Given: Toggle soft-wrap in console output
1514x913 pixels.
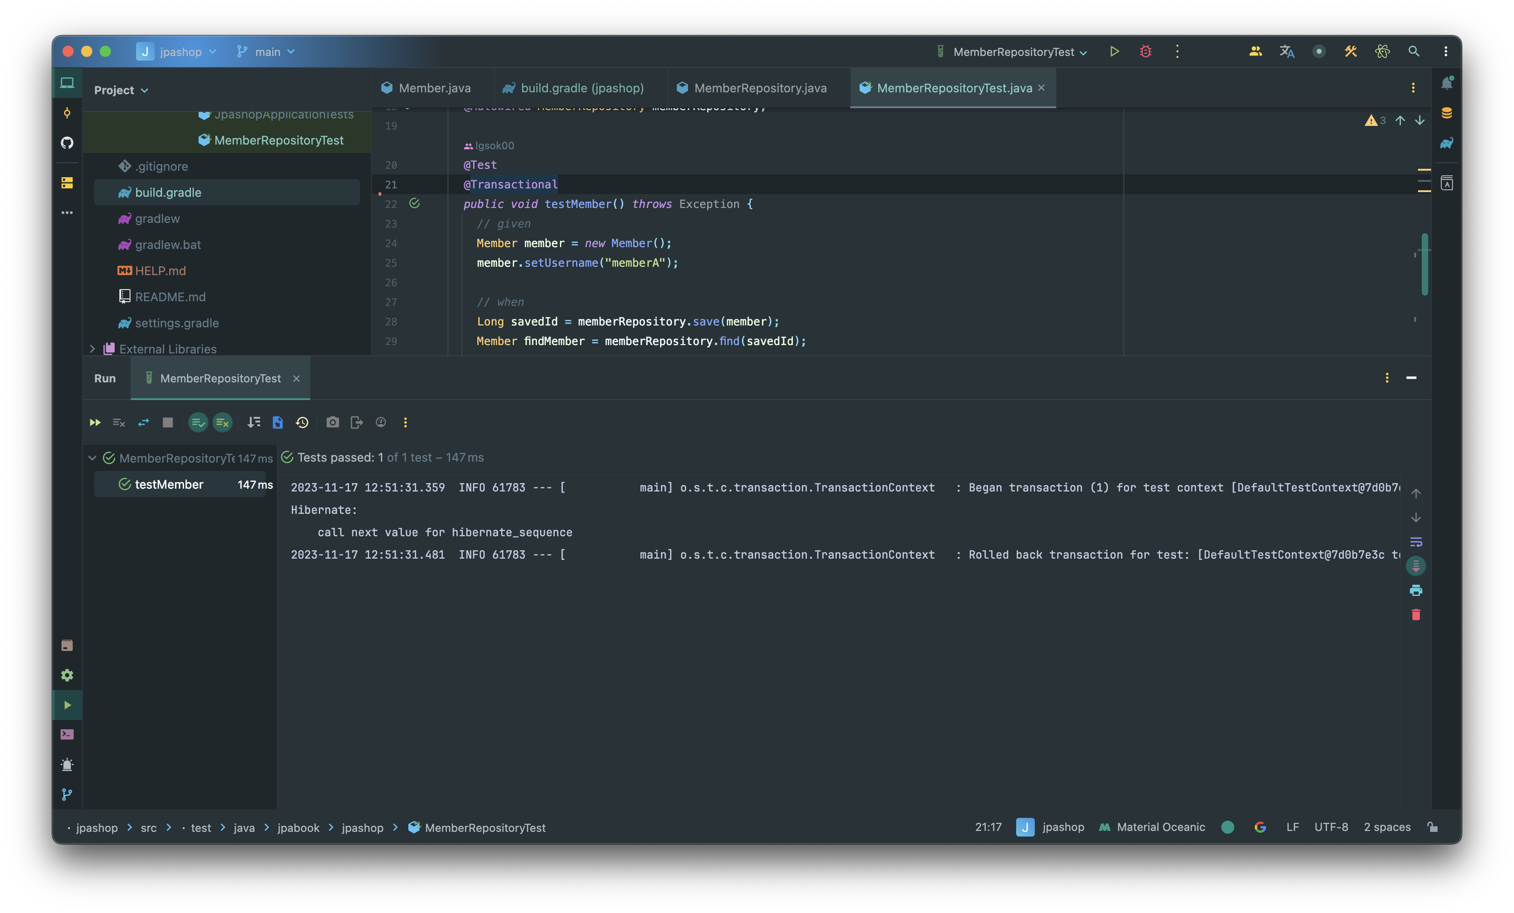Looking at the screenshot, I should click(1416, 542).
